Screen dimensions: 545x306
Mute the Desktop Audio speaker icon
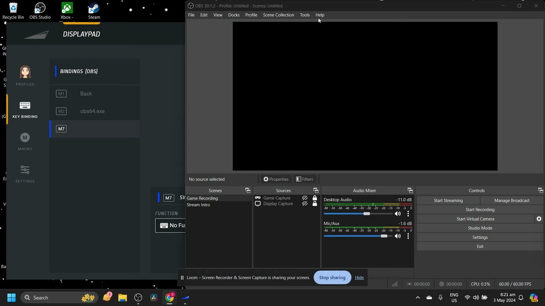398,214
